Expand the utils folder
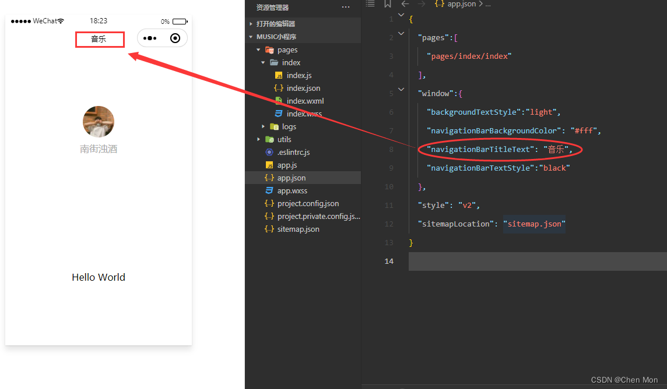Viewport: 667px width, 389px height. (x=284, y=139)
